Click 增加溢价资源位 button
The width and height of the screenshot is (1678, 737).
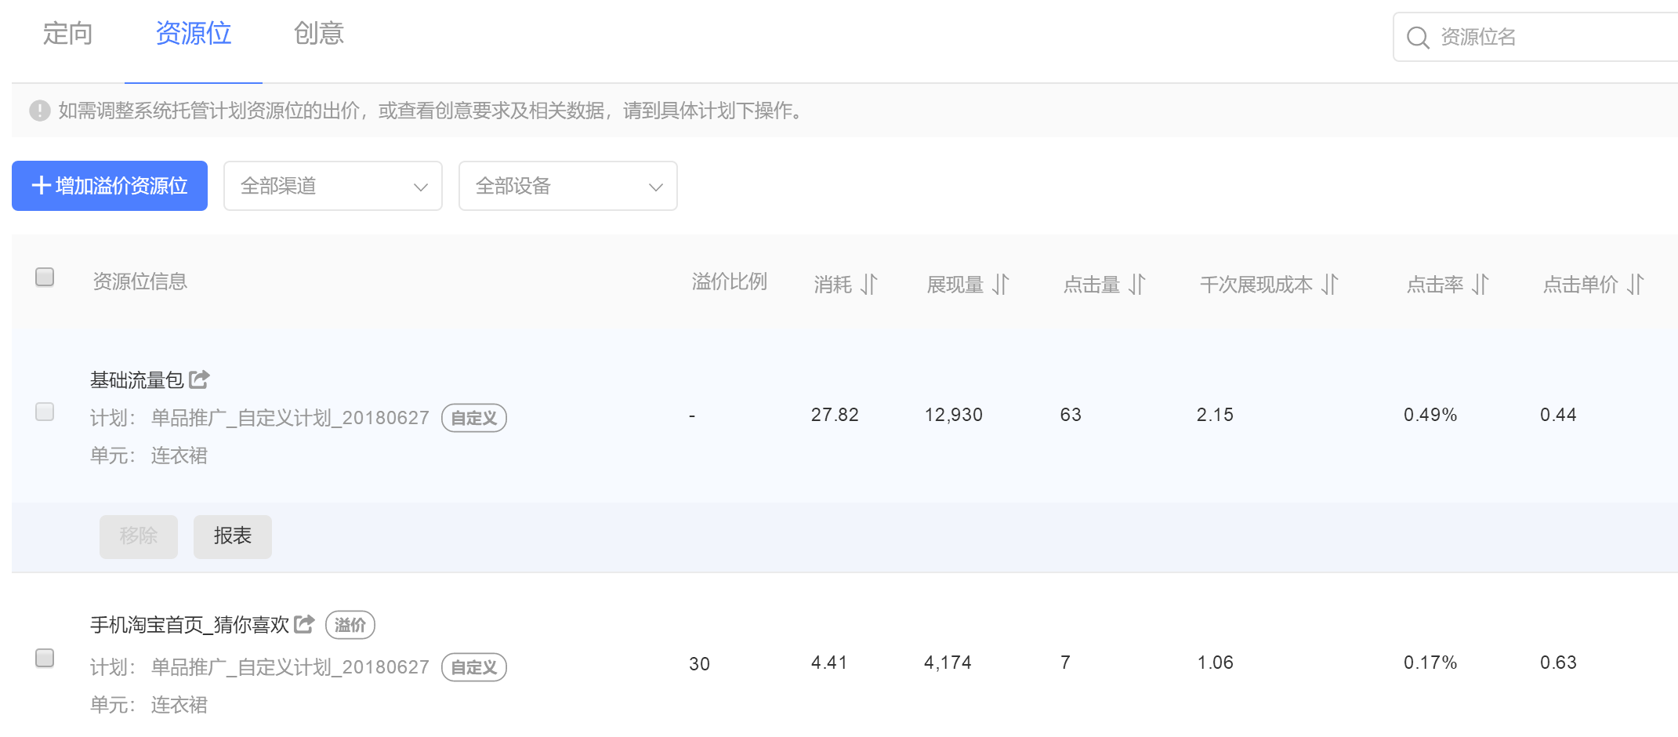110,186
